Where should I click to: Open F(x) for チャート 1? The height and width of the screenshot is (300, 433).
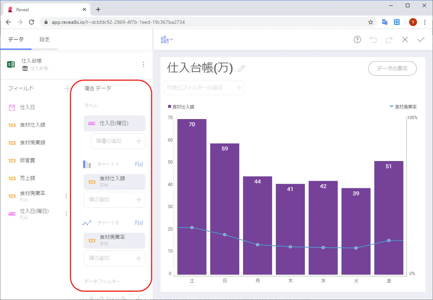pos(139,164)
